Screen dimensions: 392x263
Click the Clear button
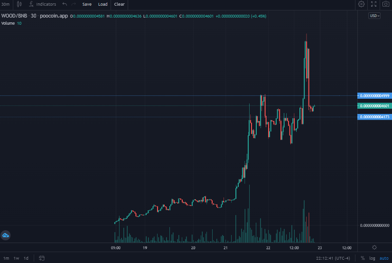coord(119,4)
